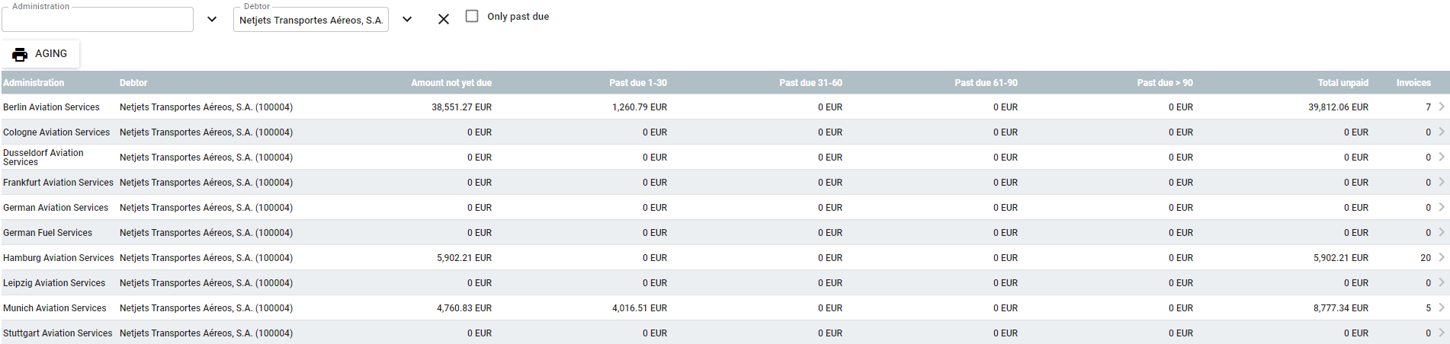
Task: Open Hamburg Aviation Services row arrow
Action: [1442, 257]
